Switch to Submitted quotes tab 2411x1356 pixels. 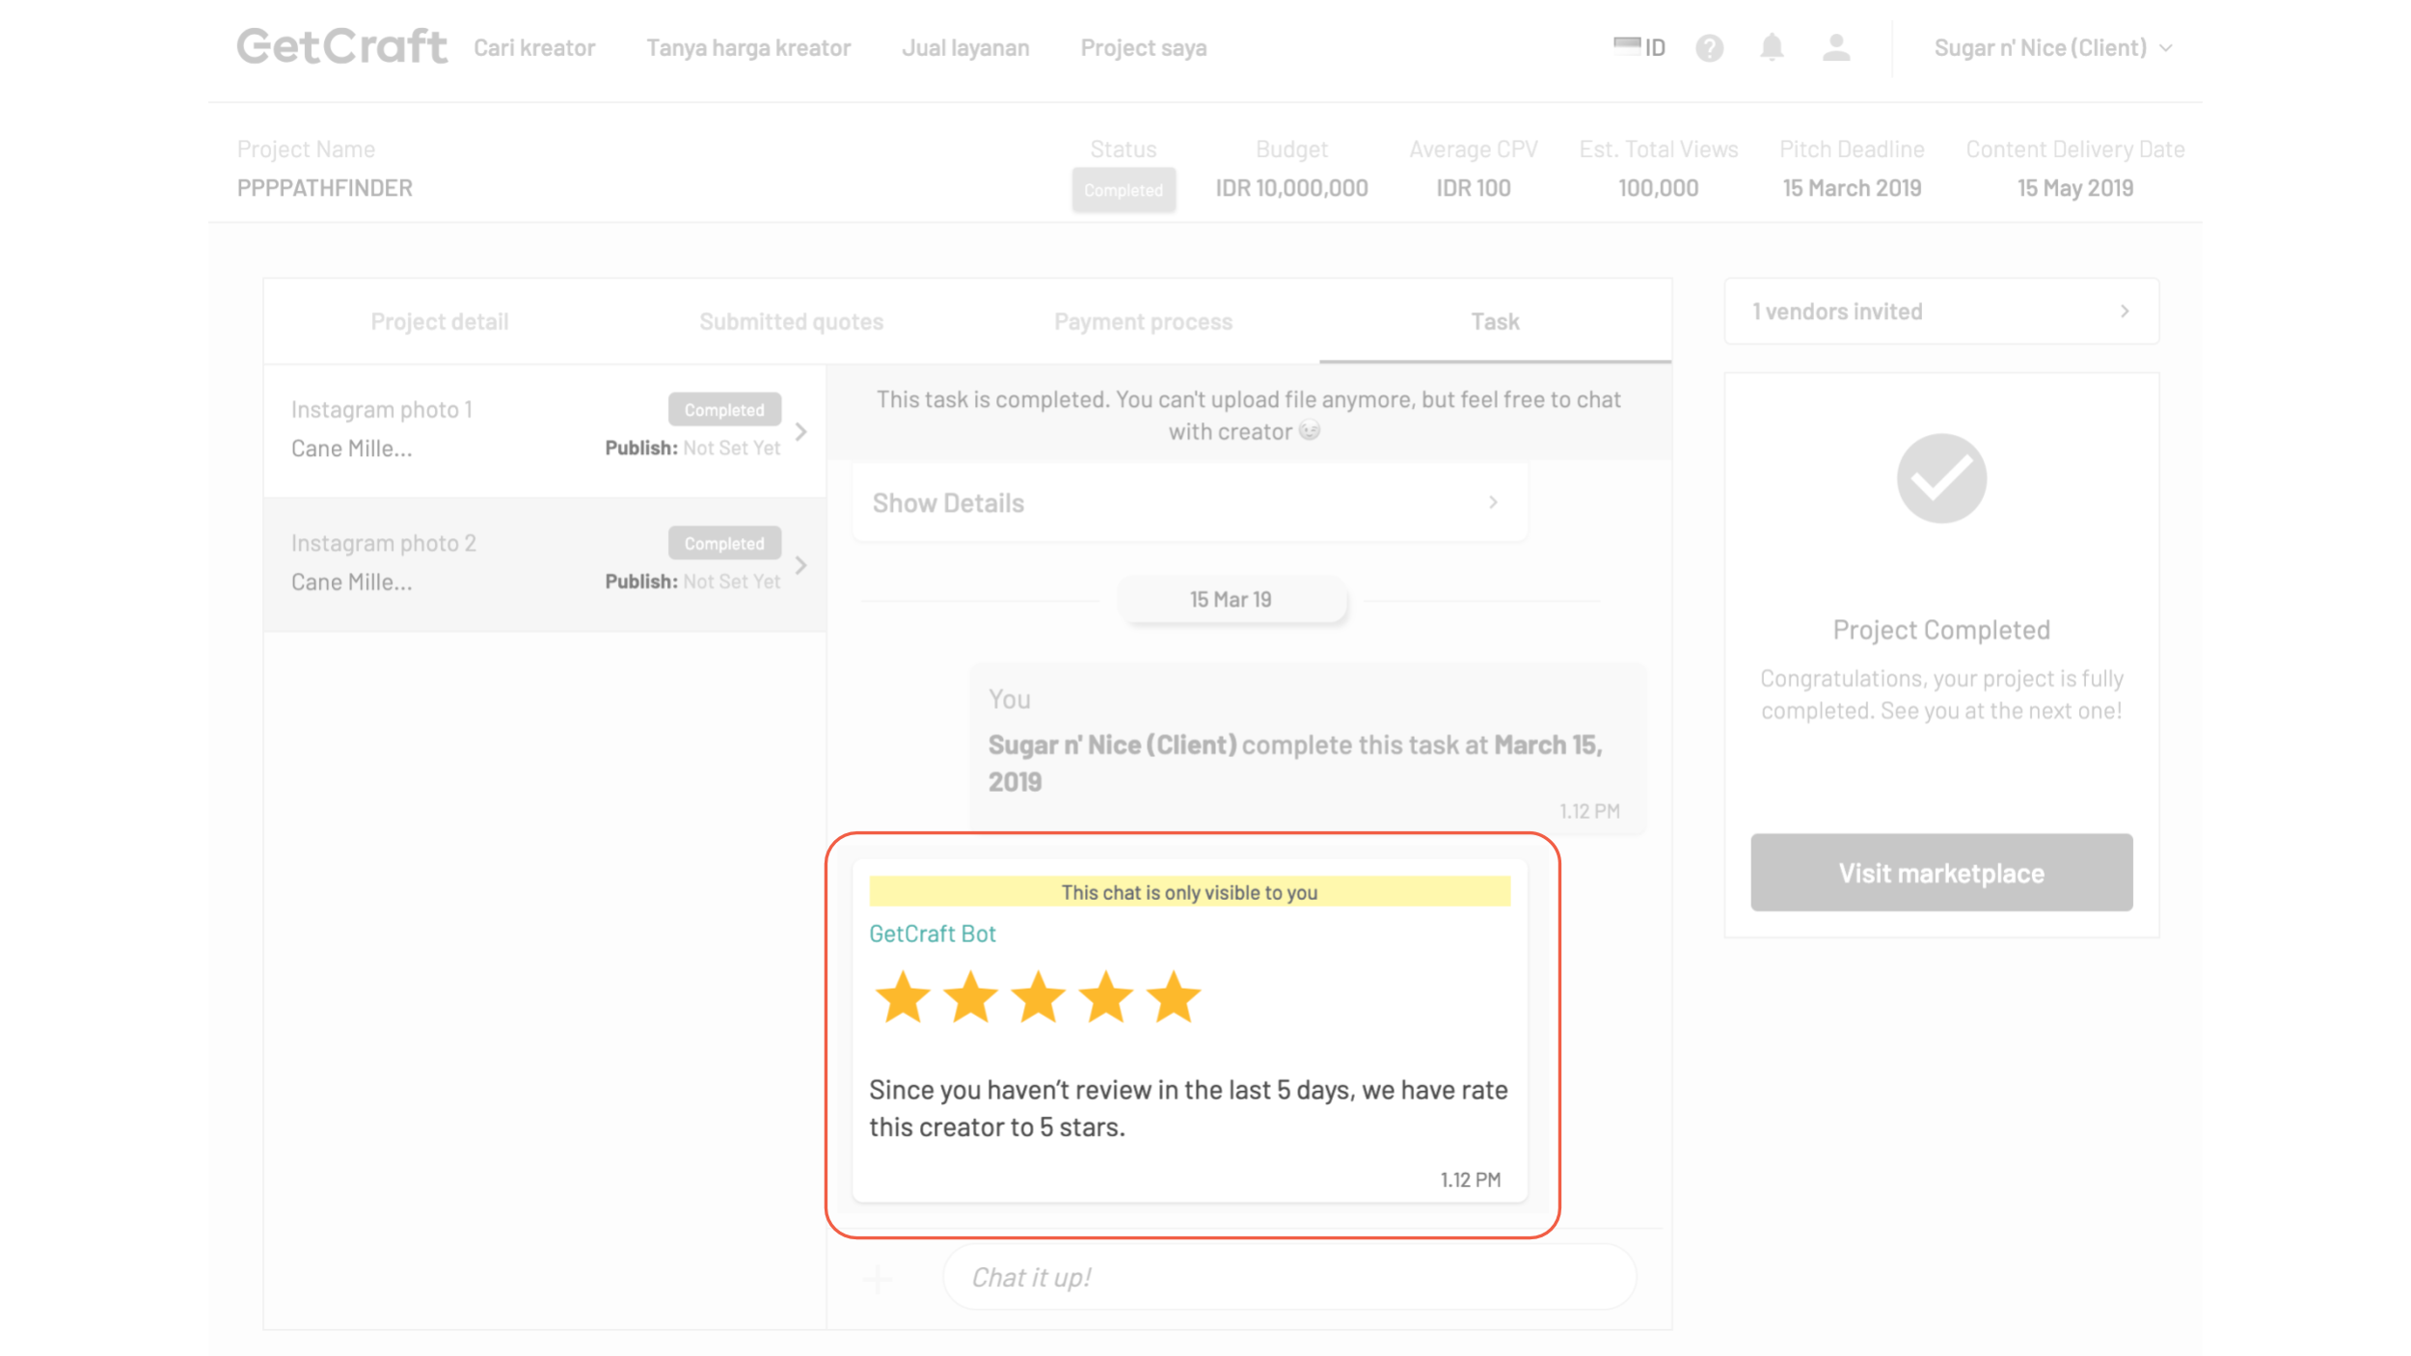pyautogui.click(x=791, y=322)
